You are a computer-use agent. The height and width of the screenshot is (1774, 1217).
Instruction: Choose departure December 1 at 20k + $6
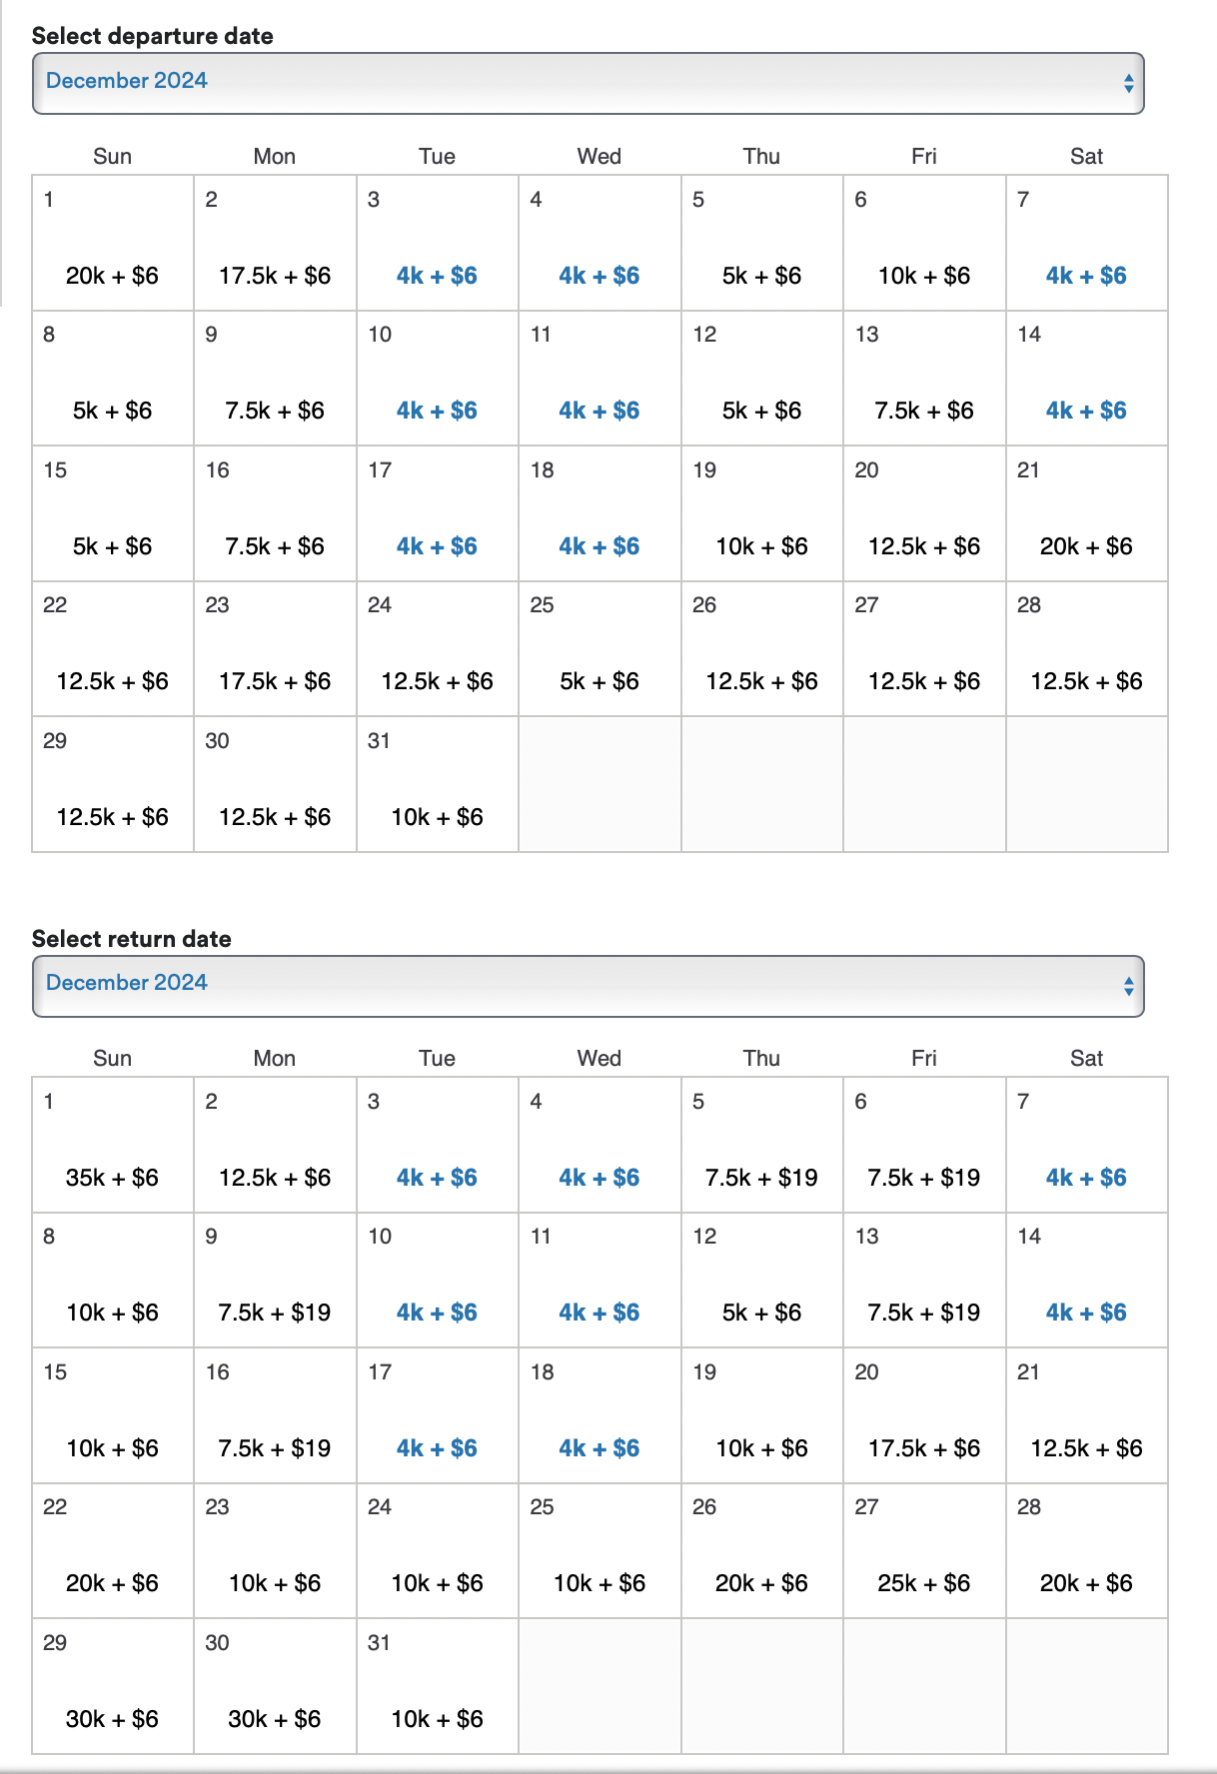pos(112,276)
